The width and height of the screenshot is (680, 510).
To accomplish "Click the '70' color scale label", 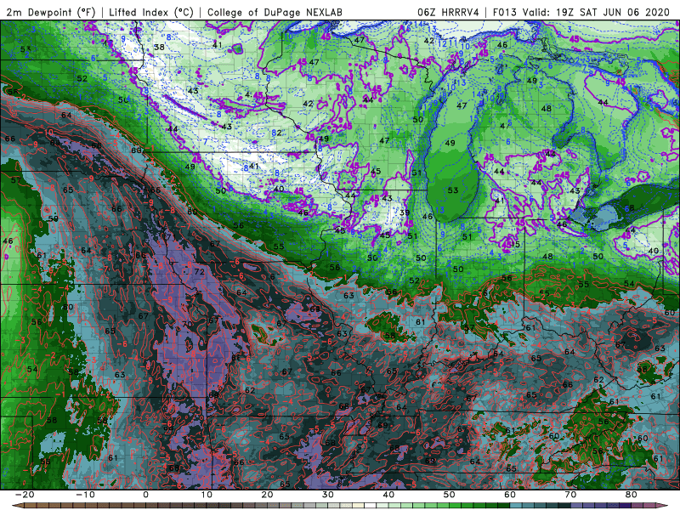I will click(570, 495).
